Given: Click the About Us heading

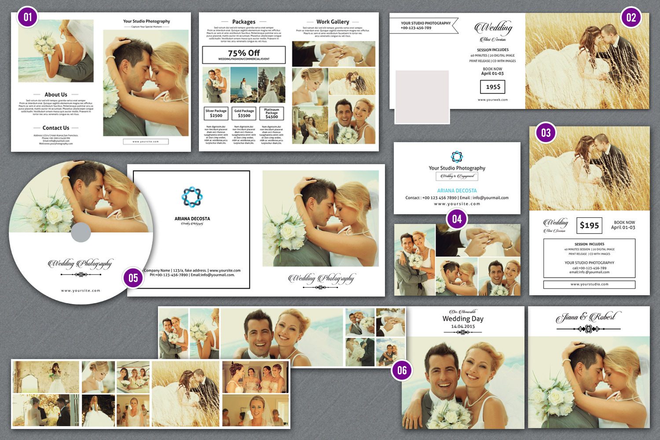Looking at the screenshot, I should 56,95.
